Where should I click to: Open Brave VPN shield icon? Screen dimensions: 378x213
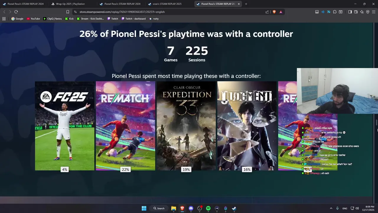(368, 12)
